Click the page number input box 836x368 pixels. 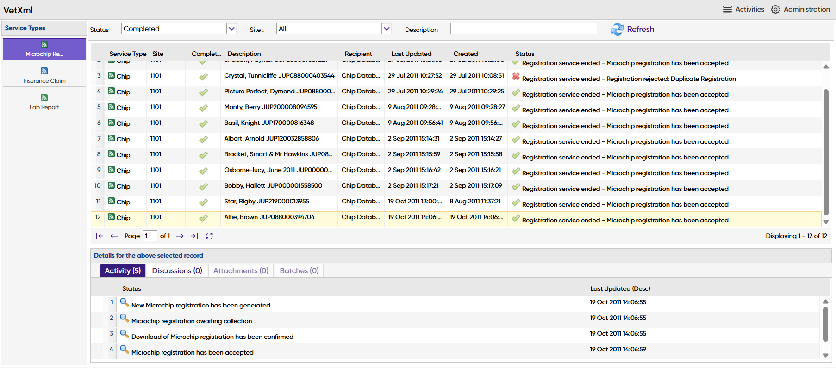click(x=150, y=236)
